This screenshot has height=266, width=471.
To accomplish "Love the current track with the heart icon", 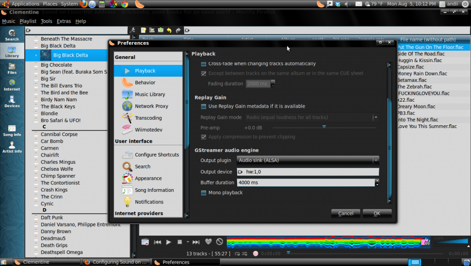I will pos(208,241).
